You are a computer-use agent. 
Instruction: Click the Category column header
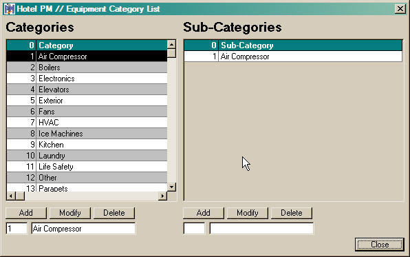[101, 45]
